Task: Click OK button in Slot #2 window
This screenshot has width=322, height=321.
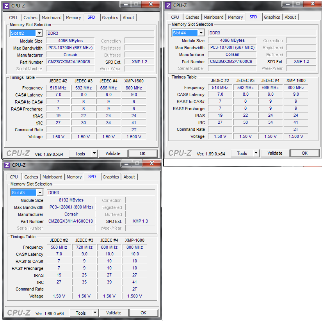Action: pyautogui.click(x=143, y=153)
